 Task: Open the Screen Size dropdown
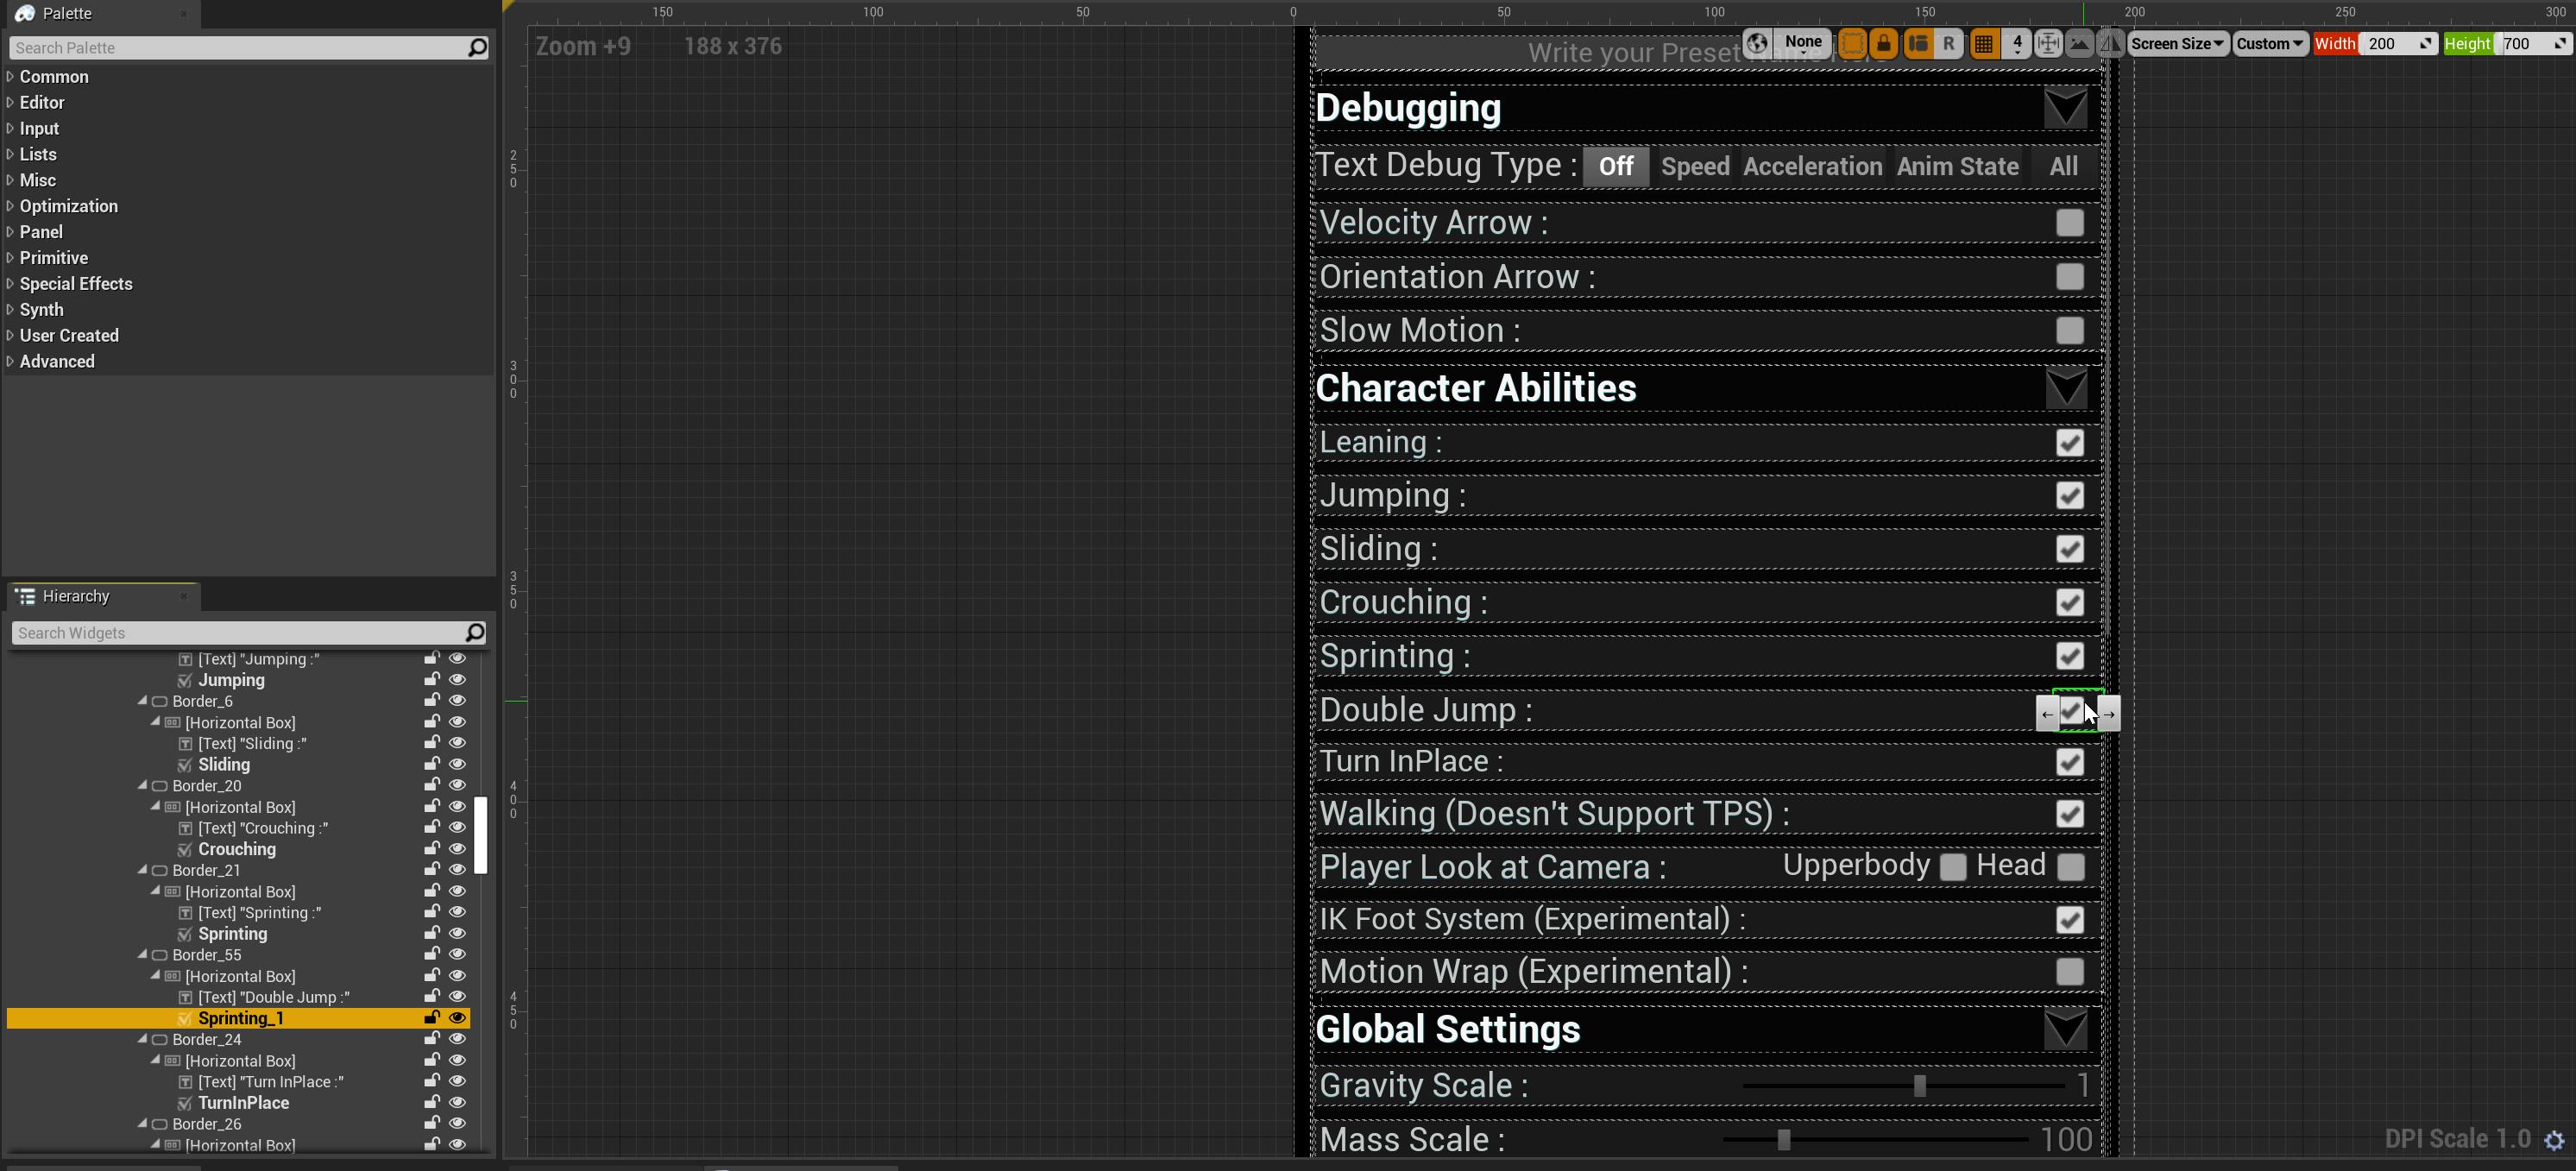[x=2177, y=44]
